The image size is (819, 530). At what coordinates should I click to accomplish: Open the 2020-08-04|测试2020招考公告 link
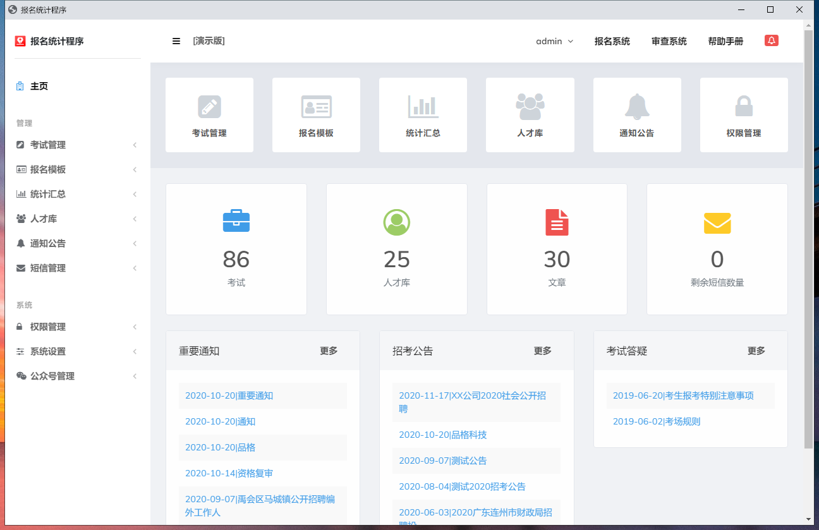[x=462, y=486]
